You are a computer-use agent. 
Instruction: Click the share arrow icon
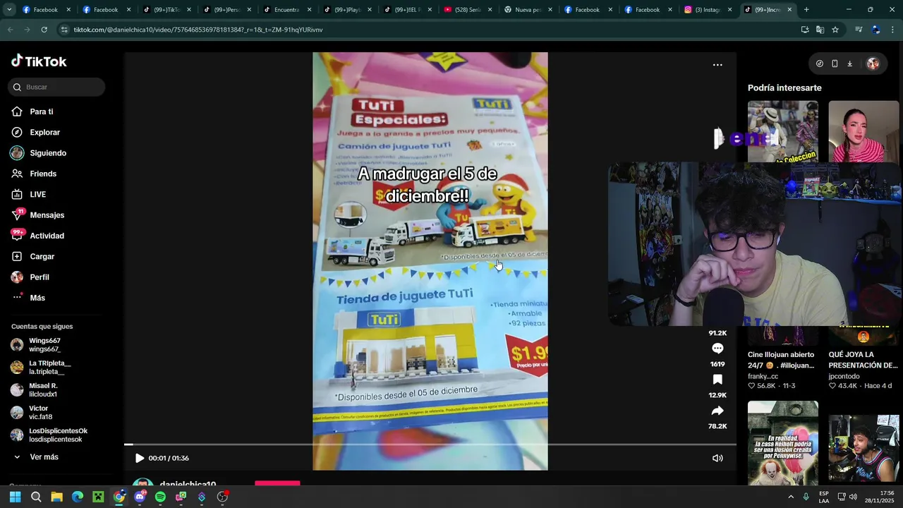point(717,411)
